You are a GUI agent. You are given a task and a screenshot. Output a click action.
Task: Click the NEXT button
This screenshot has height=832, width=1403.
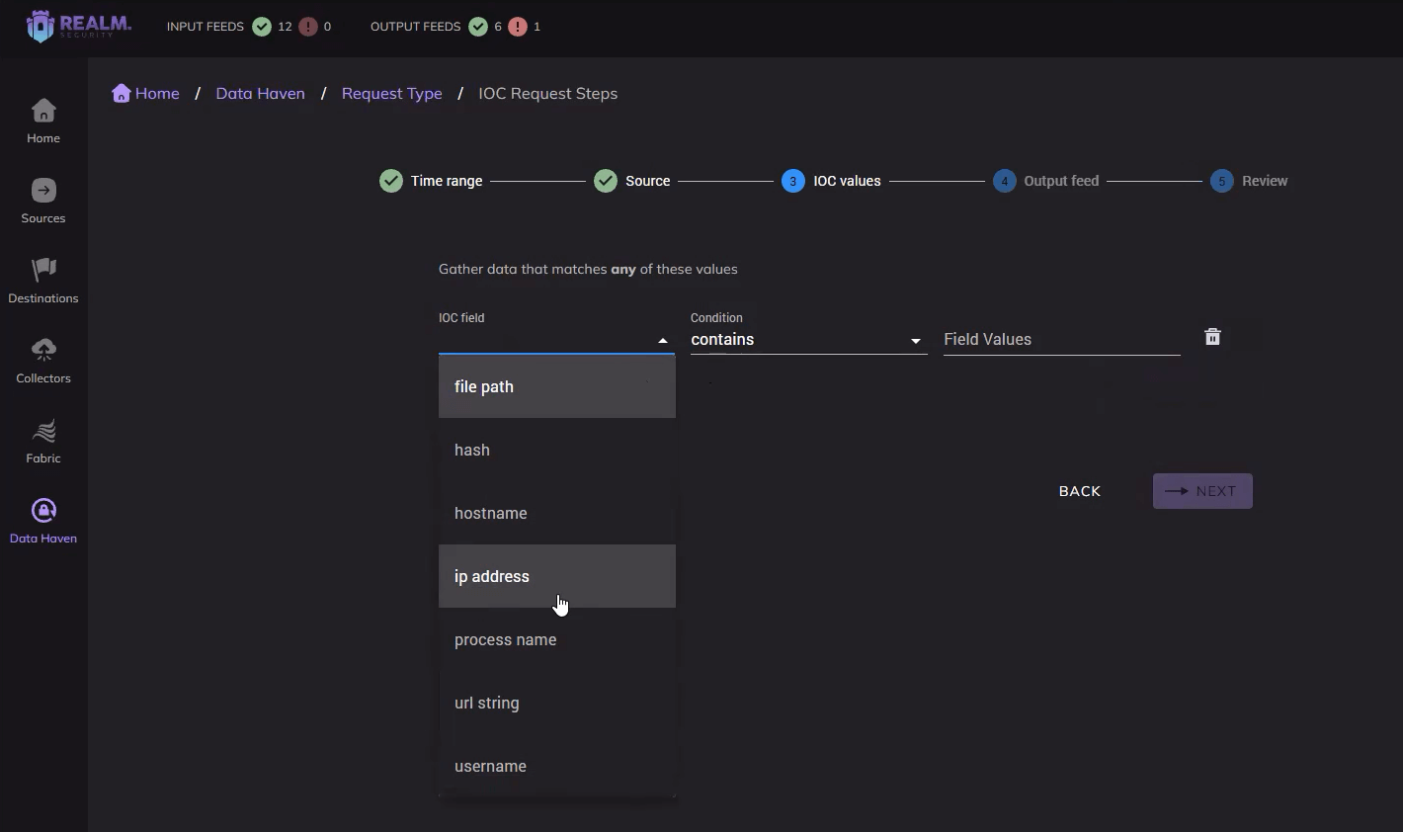click(1202, 491)
